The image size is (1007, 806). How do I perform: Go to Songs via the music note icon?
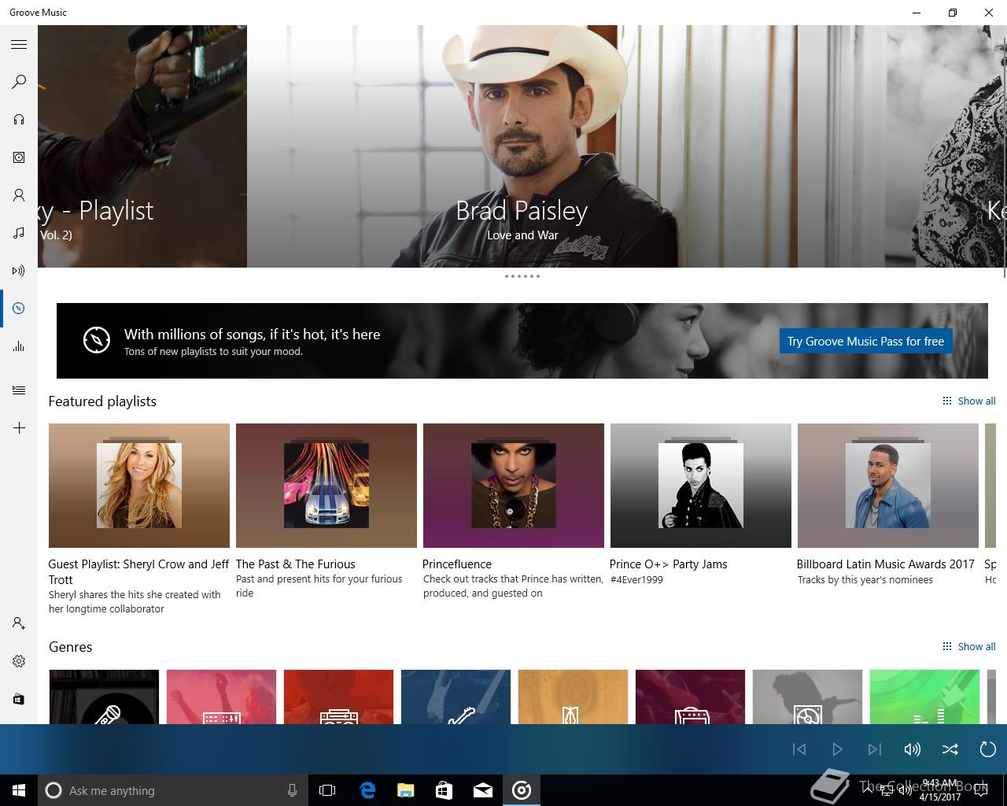(19, 233)
